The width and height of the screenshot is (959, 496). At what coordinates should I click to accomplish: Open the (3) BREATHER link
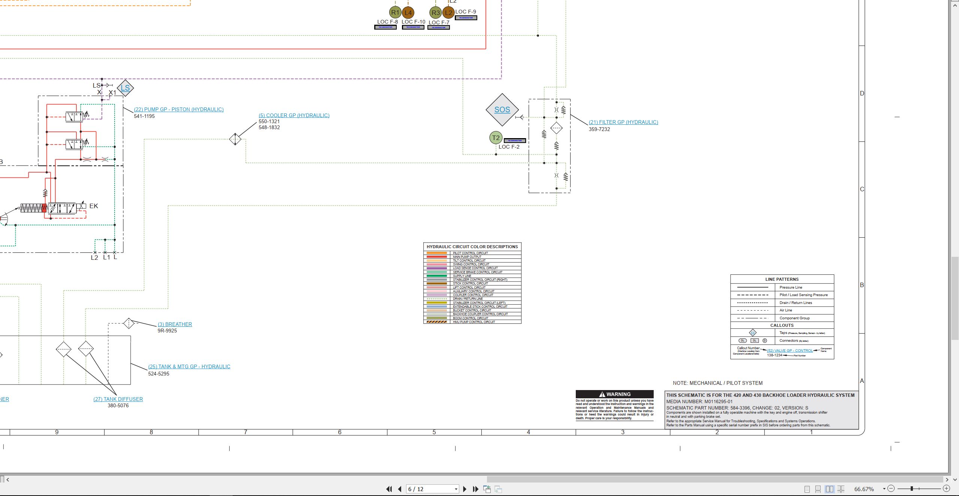[x=175, y=324]
